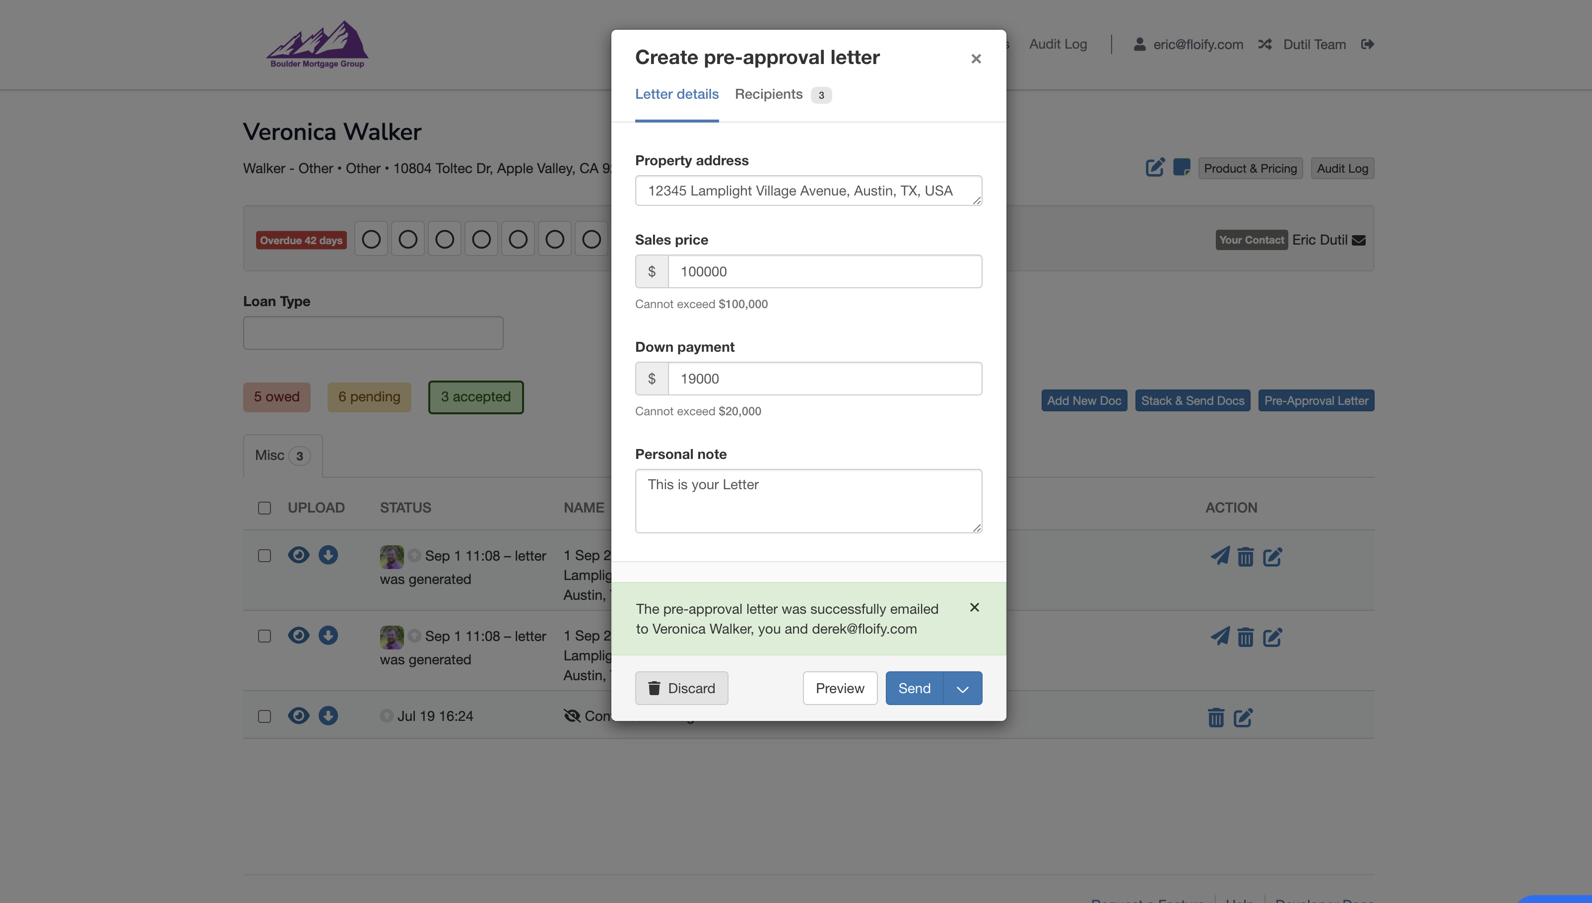Viewport: 1592px width, 903px height.
Task: Check the checkbox for the Jul 19 document
Action: (264, 716)
